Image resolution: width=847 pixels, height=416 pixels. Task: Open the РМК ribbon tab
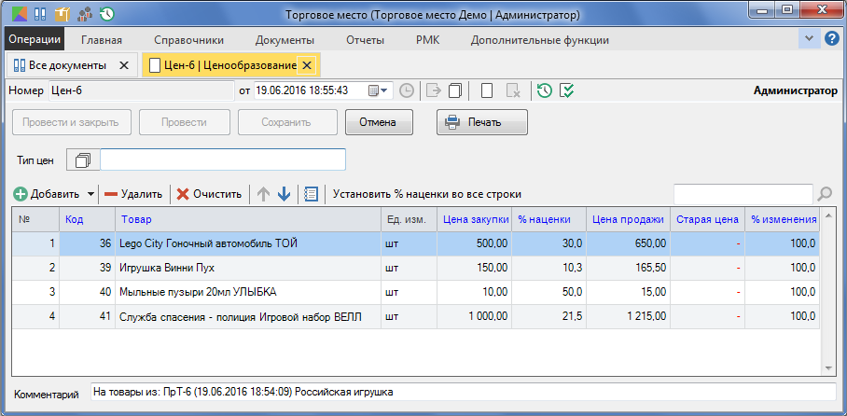click(x=428, y=40)
